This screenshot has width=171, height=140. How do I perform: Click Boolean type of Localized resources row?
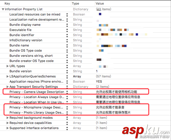coord(79,14)
